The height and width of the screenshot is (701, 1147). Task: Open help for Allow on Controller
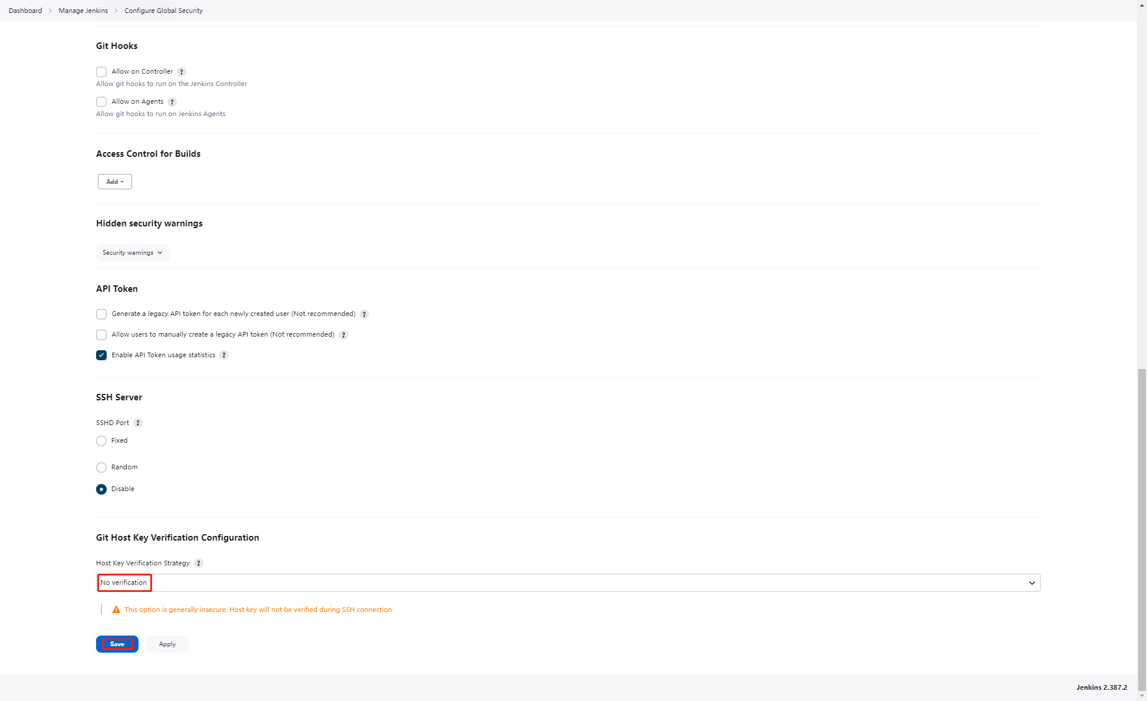tap(182, 72)
